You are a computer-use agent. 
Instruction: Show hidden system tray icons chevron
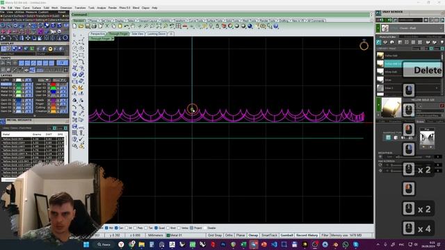(378, 244)
